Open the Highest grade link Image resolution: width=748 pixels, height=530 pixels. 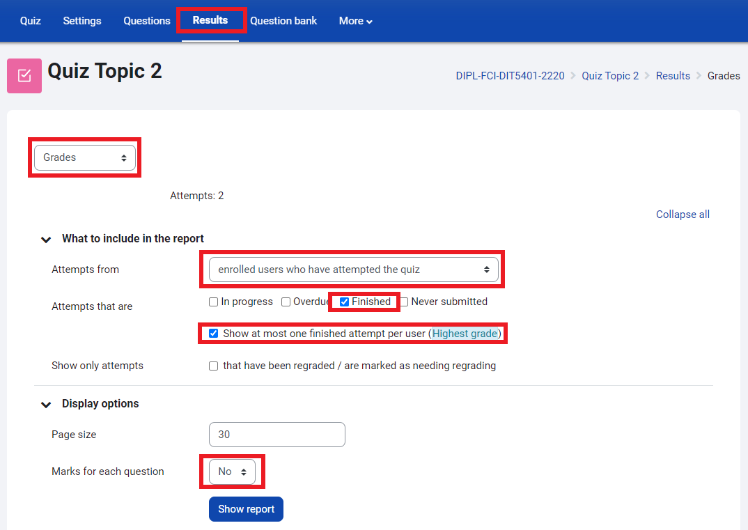click(x=465, y=334)
